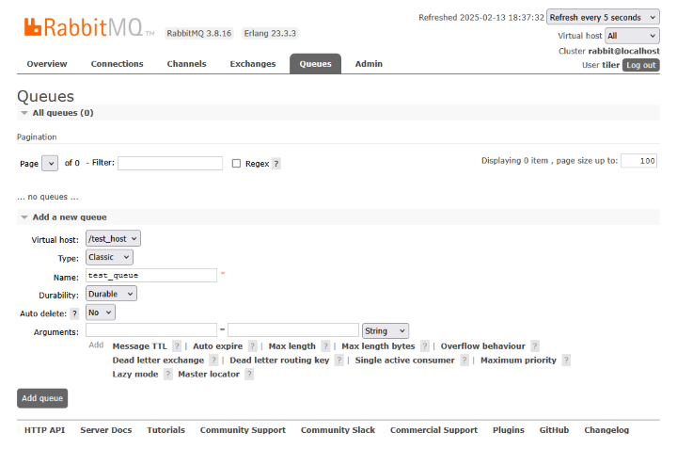This screenshot has width=677, height=449.
Task: Focus the queue Filter input field
Action: pos(170,164)
